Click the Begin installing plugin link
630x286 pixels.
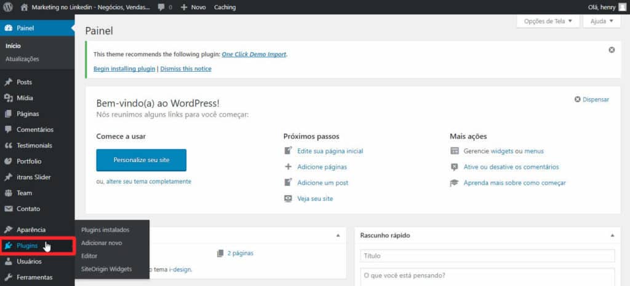point(124,69)
